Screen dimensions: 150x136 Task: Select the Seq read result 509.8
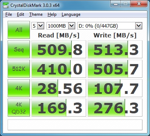point(59,49)
